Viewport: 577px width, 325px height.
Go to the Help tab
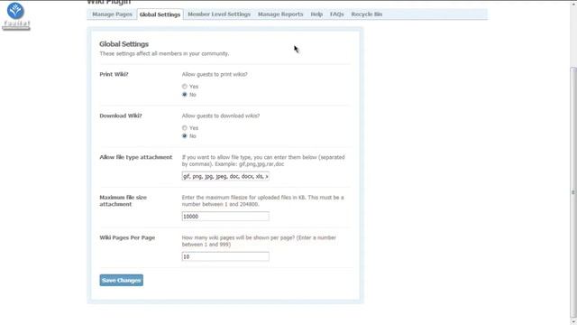click(316, 14)
